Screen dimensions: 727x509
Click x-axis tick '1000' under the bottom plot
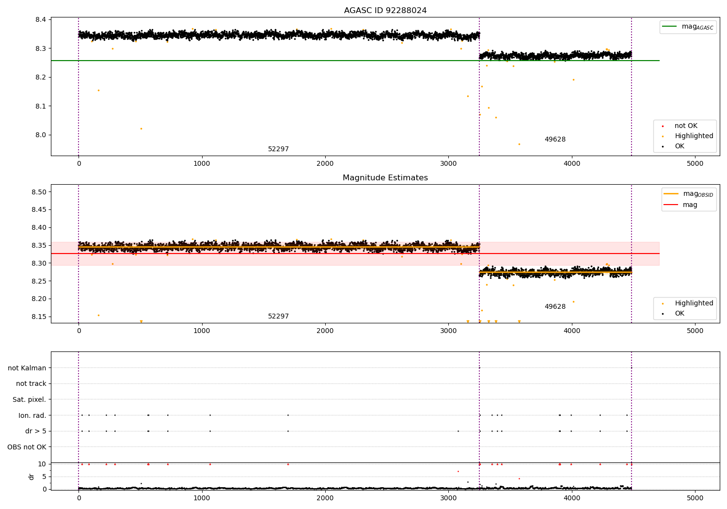tap(202, 498)
